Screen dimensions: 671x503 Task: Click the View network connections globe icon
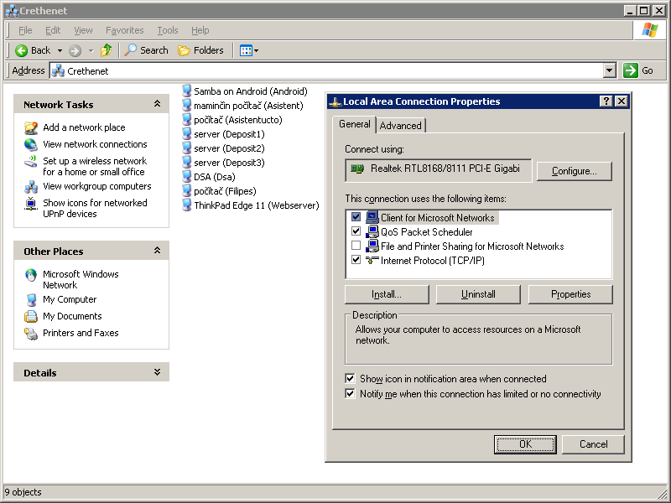(x=31, y=144)
